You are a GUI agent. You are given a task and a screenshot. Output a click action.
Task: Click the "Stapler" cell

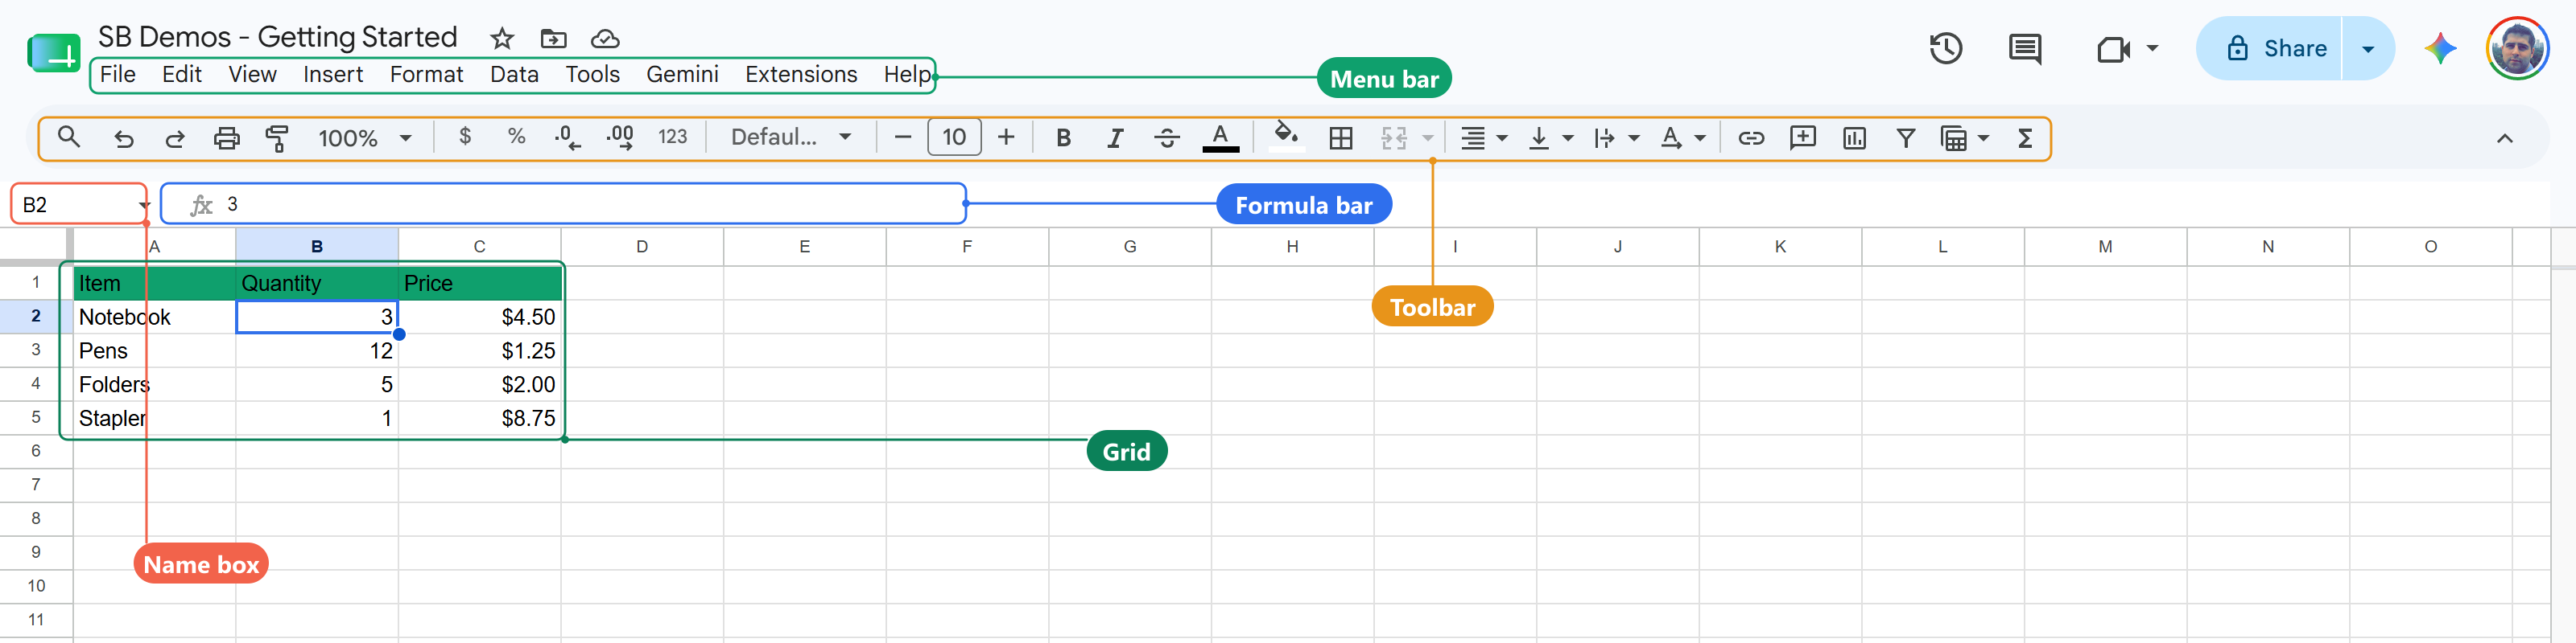click(x=154, y=418)
